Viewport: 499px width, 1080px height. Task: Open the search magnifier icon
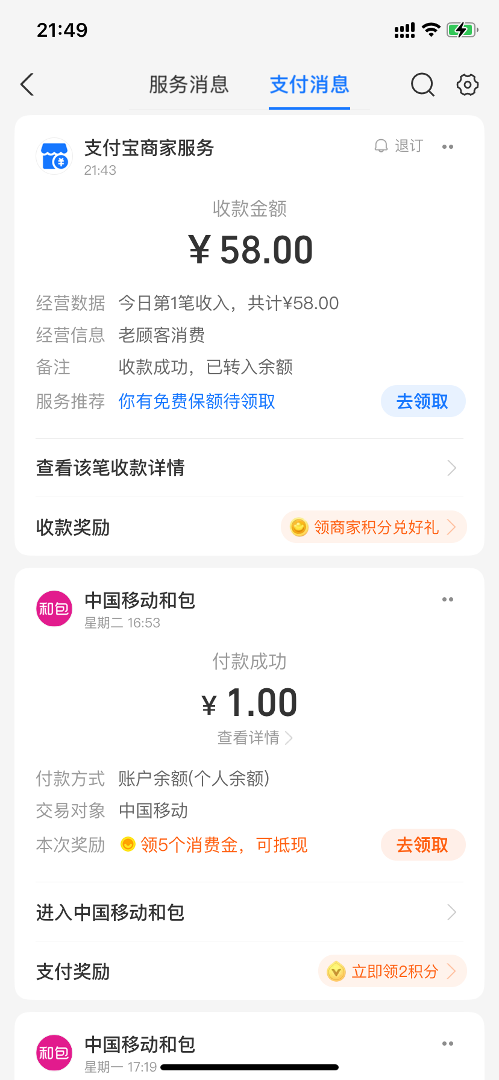pyautogui.click(x=422, y=85)
